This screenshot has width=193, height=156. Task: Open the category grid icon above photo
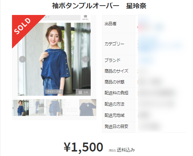tap(85, 17)
